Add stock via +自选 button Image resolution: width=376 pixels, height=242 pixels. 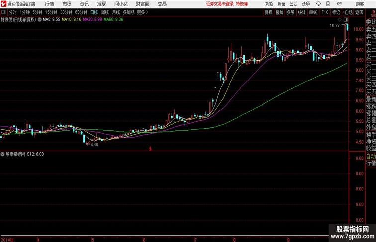tap(348, 12)
